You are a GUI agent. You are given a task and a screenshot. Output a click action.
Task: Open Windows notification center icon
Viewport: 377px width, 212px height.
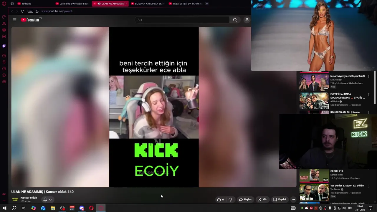tap(371, 208)
